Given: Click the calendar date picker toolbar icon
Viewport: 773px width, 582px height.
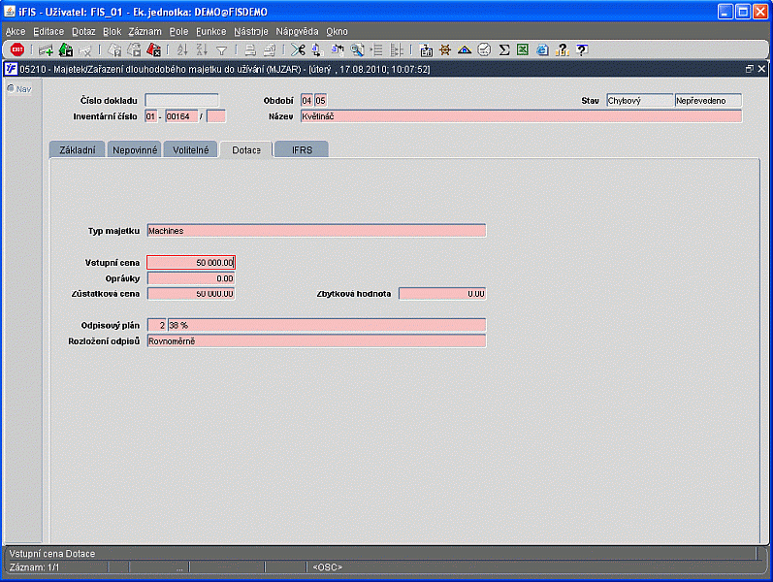Looking at the screenshot, I should (x=426, y=49).
